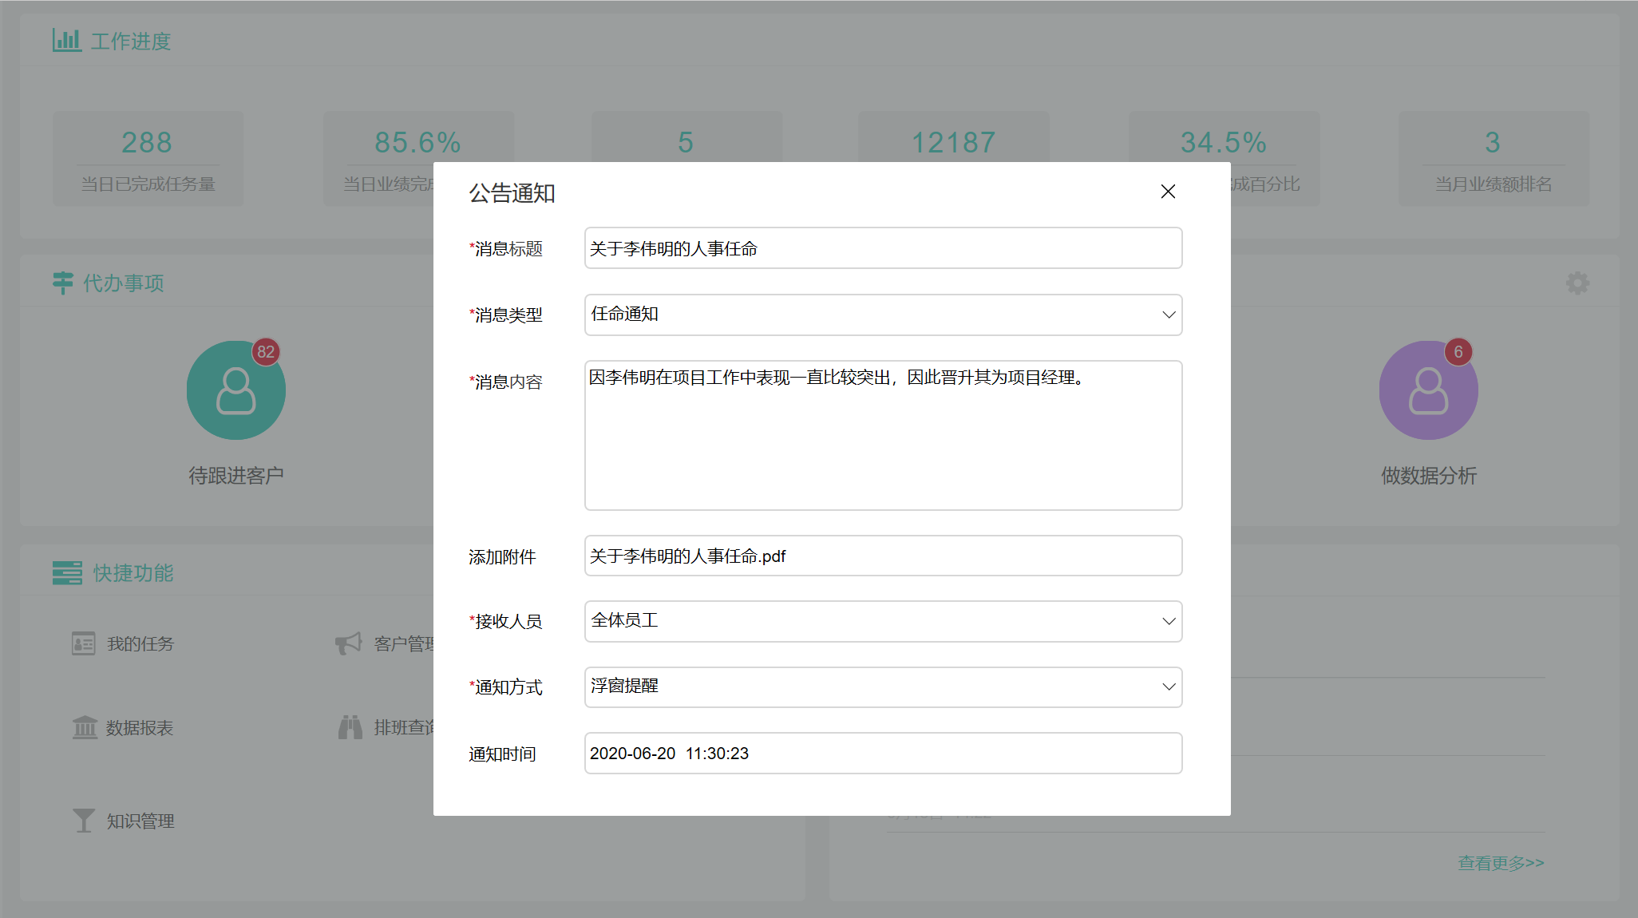Click inside the 消息内容 text area
1638x918 pixels.
pos(883,435)
